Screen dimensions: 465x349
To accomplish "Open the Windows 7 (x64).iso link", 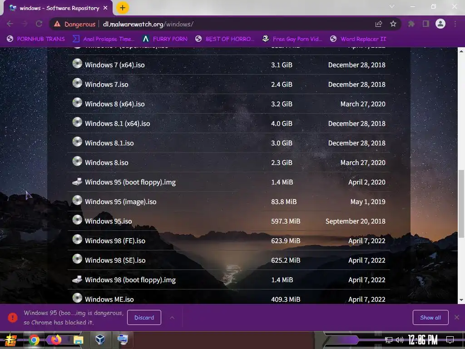I will coord(115,65).
